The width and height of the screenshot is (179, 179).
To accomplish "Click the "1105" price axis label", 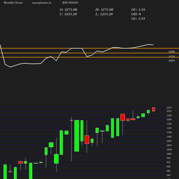I will point(169,137).
